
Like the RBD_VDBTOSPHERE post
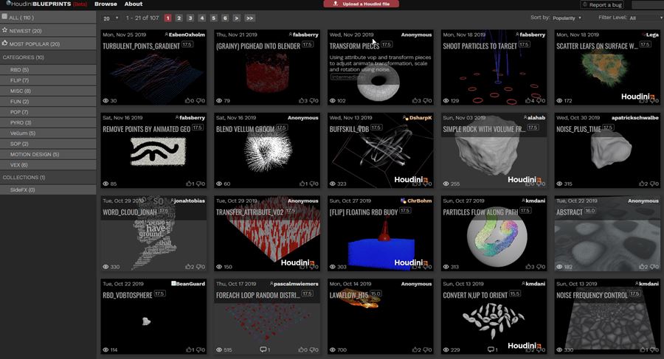click(x=190, y=349)
